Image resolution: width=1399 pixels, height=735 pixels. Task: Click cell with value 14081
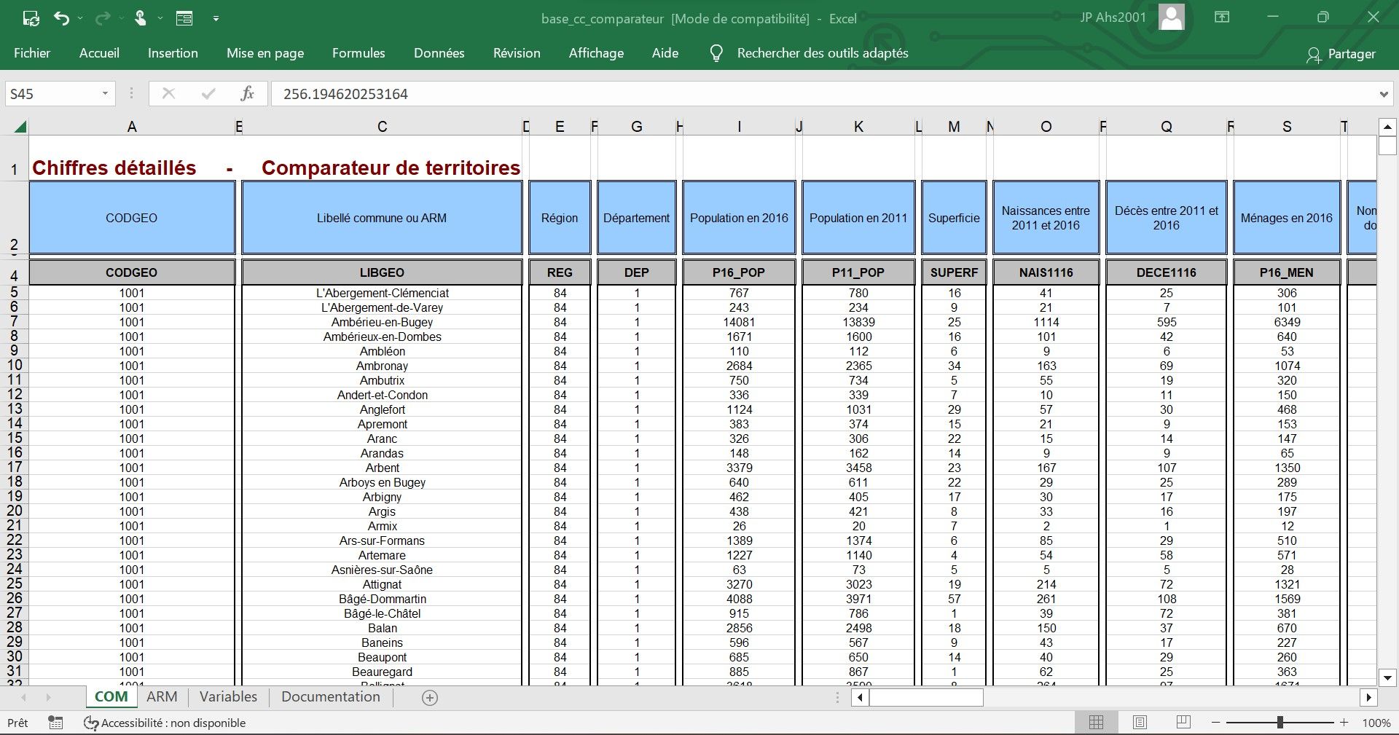(739, 322)
